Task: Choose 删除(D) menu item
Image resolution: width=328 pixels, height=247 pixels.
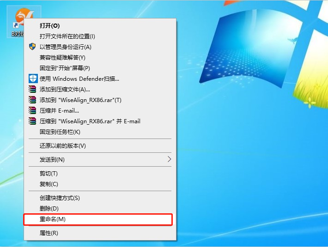Action: (x=49, y=209)
